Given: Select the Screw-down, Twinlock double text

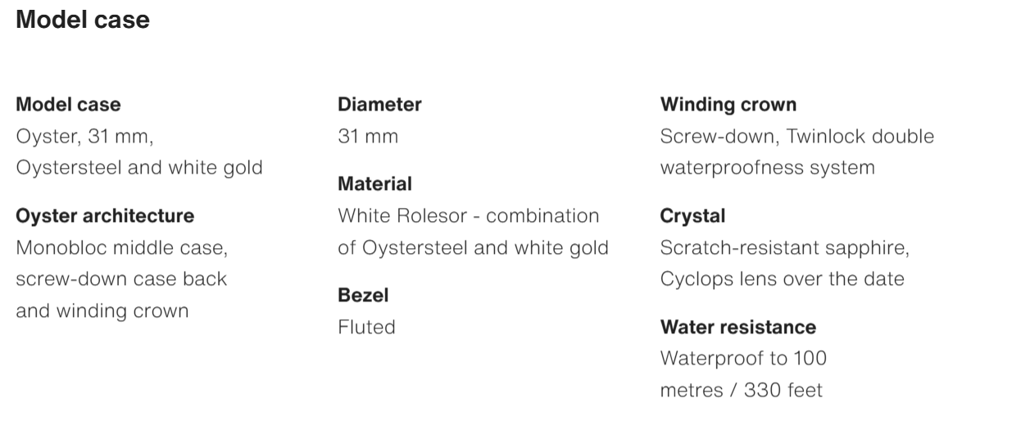Looking at the screenshot, I should 796,136.
